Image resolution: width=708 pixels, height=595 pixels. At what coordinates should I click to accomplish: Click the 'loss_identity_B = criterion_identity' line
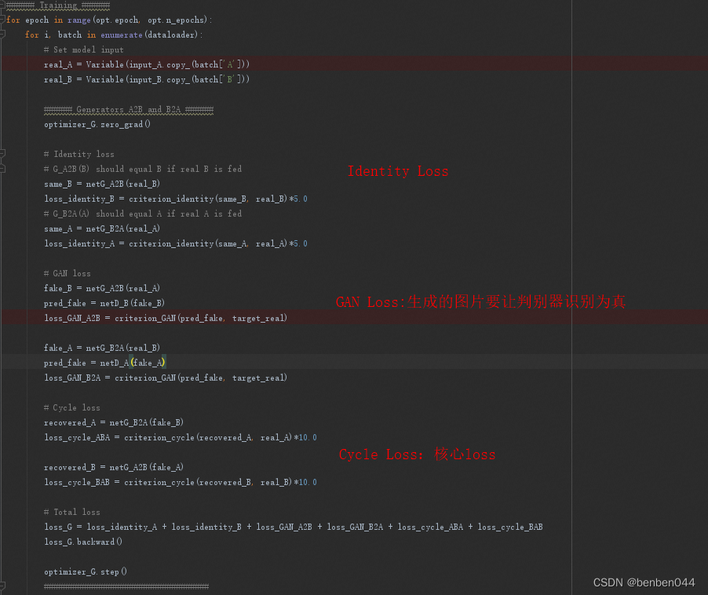(176, 199)
